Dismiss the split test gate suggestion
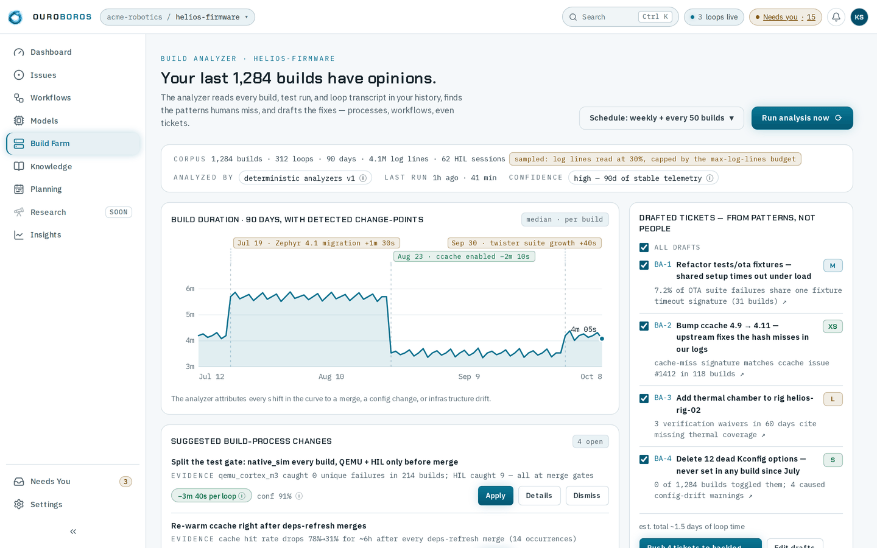Screen dimensions: 877x548 point(587,496)
